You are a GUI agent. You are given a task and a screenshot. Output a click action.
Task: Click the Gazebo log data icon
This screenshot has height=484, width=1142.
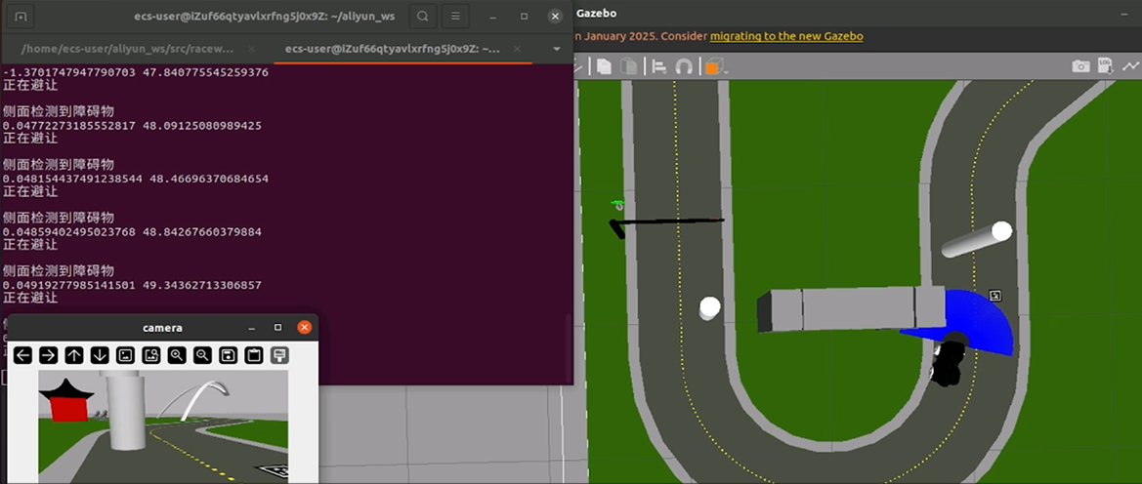point(1106,66)
